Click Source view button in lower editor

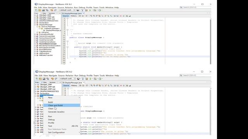coord(66,86)
